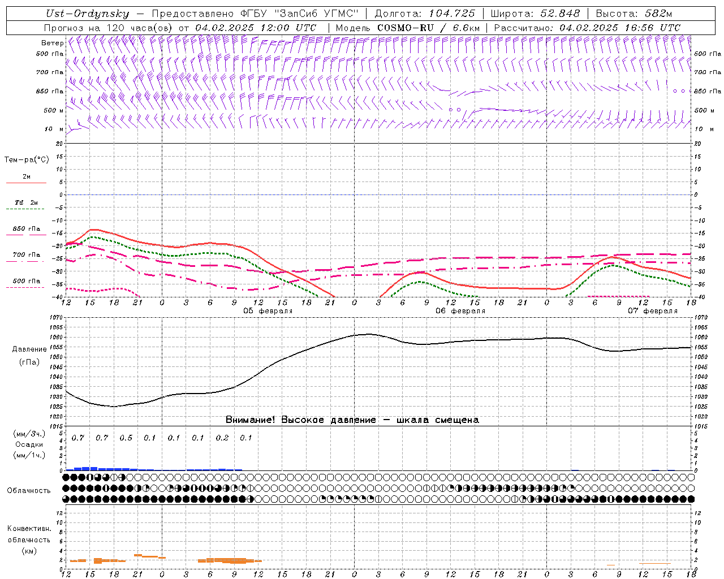724x579 pixels.
Task: Select the 0.2 precipitation amount value
Action: [222, 438]
